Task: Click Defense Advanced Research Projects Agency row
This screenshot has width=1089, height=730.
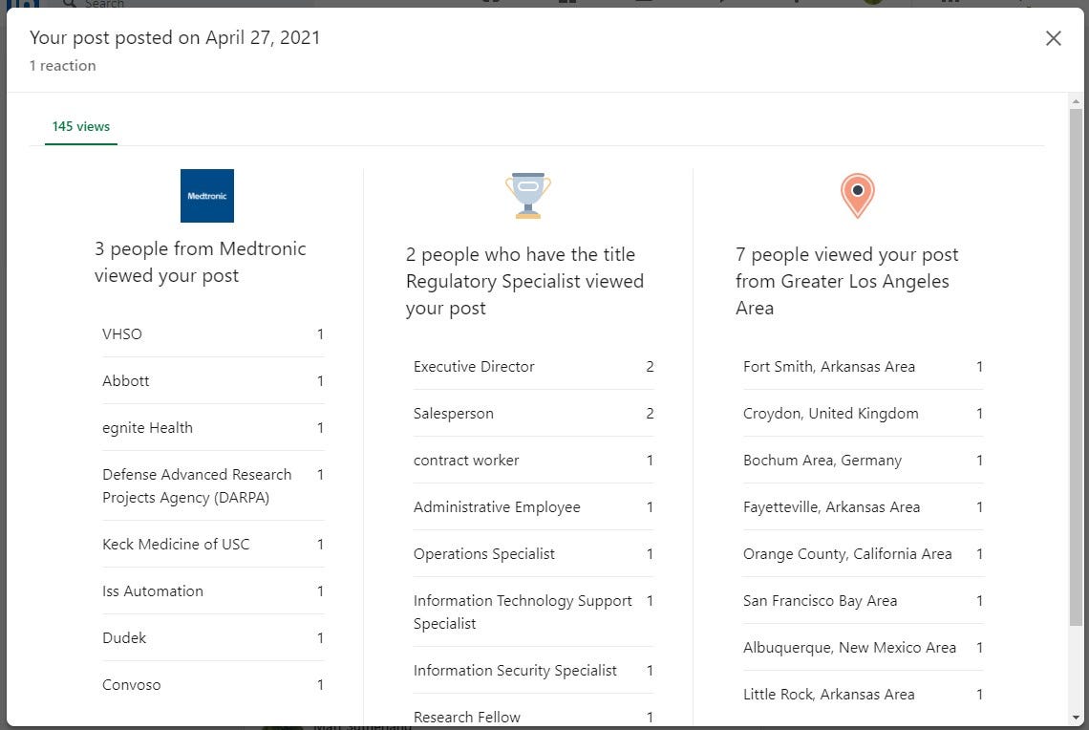Action: (x=213, y=485)
